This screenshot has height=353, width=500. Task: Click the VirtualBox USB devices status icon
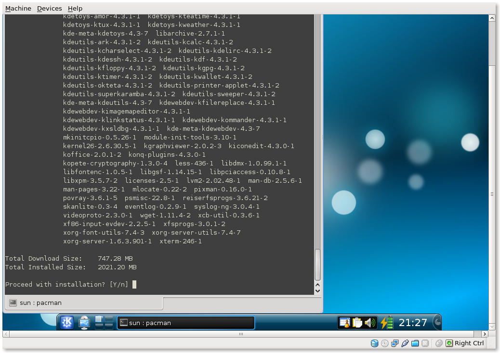click(x=405, y=343)
